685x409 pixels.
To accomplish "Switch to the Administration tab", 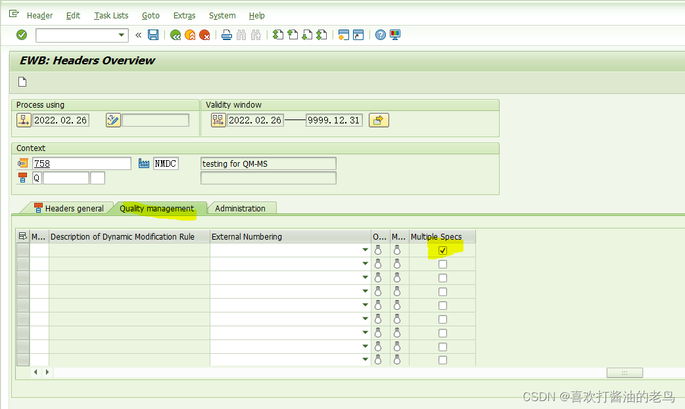I will point(242,207).
